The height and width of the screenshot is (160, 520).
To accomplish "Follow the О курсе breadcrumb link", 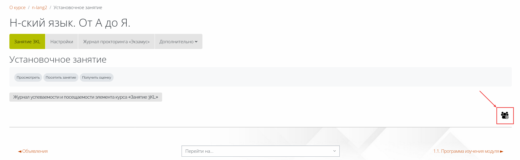I will pos(18,8).
